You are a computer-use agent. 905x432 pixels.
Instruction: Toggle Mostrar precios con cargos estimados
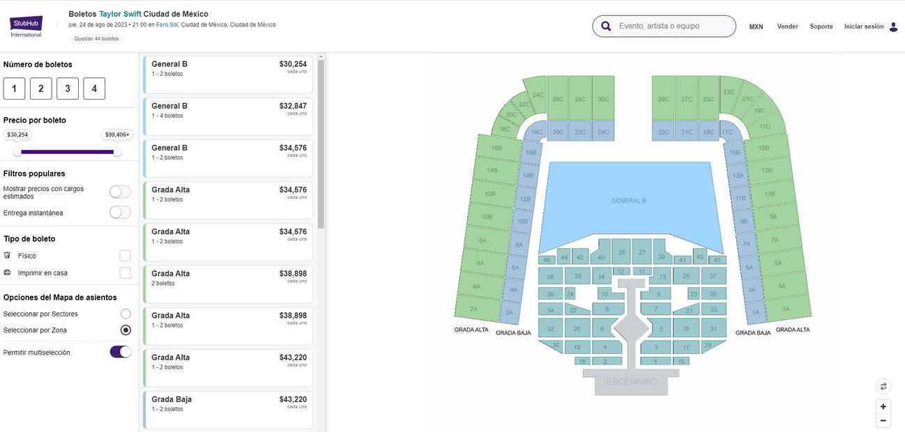(x=120, y=192)
